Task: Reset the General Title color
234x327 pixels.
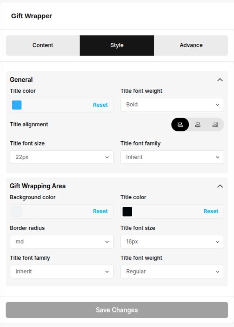Action: [x=100, y=105]
